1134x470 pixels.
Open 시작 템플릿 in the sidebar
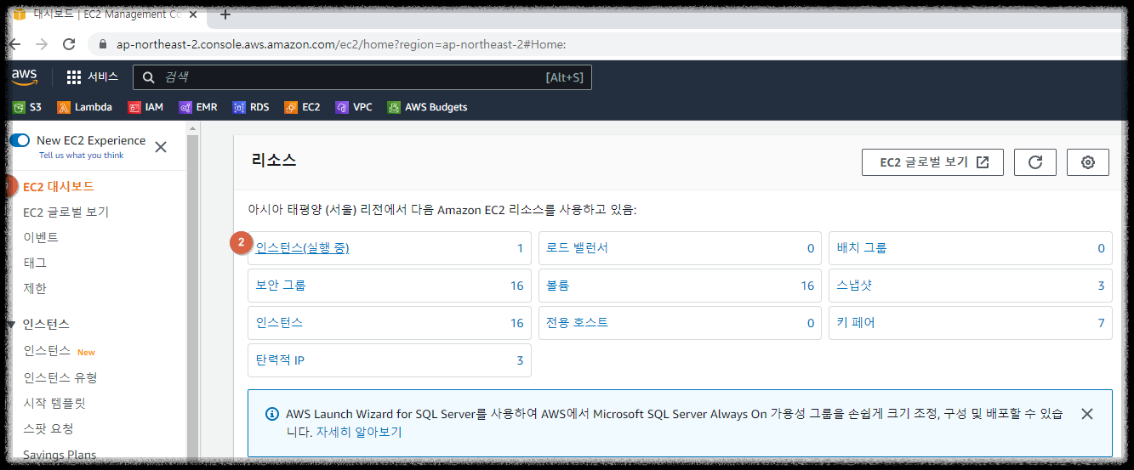coord(54,402)
